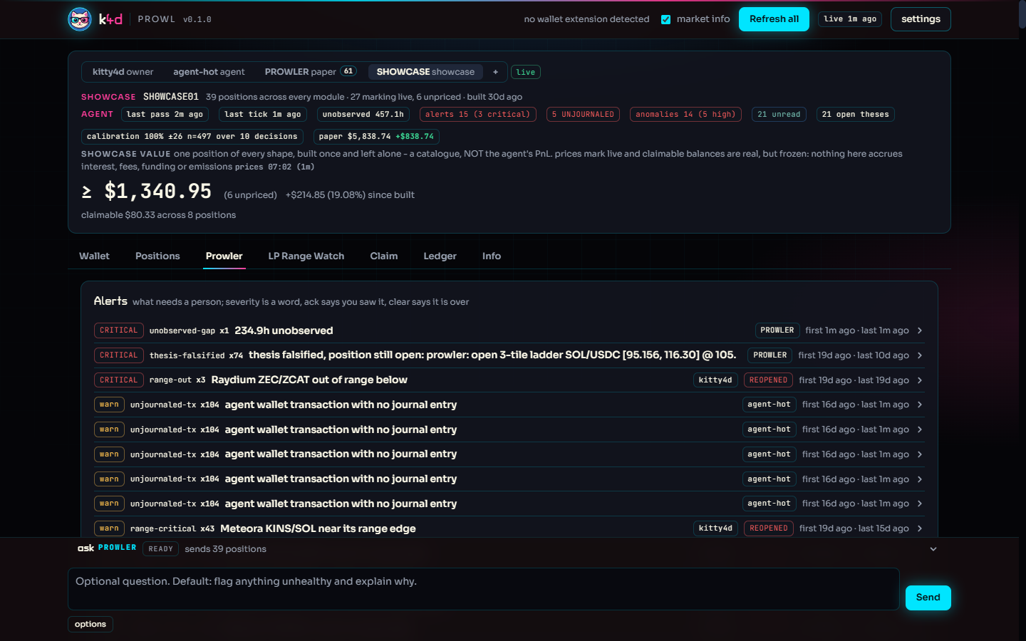1026x641 pixels.
Task: Click the warn badge on Meteora KINS/SOL row
Action: pyautogui.click(x=109, y=528)
